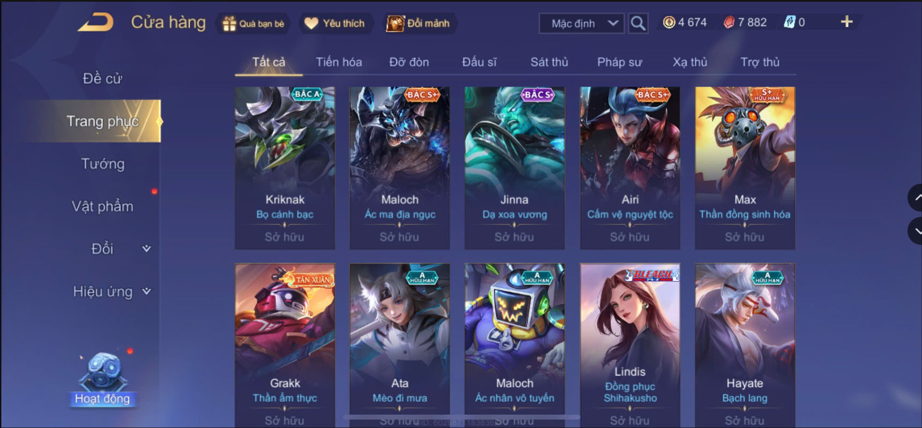The height and width of the screenshot is (428, 922).
Task: Click the red ruby currency icon
Action: (729, 22)
